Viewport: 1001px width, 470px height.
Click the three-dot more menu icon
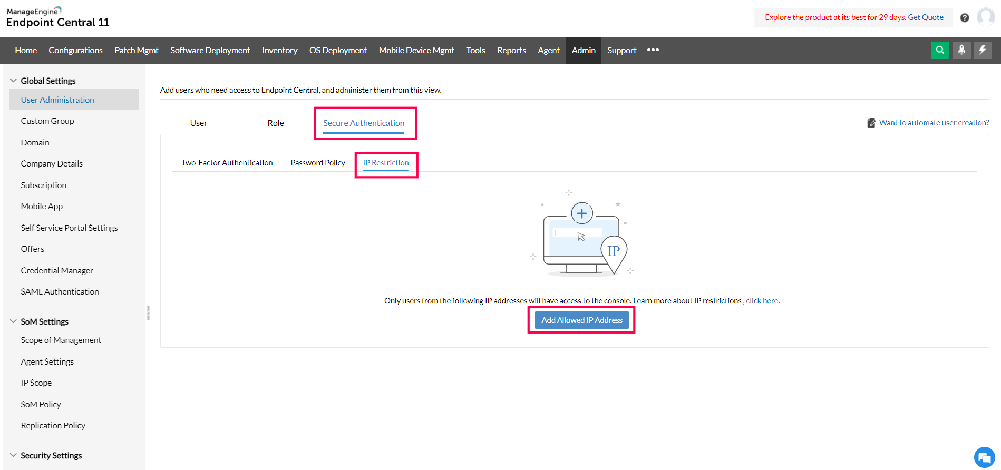click(x=653, y=50)
